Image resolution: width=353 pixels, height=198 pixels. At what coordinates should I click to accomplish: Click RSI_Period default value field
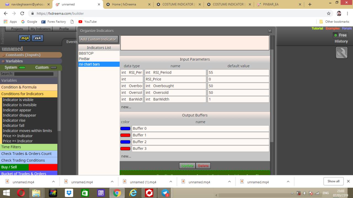pos(238,72)
